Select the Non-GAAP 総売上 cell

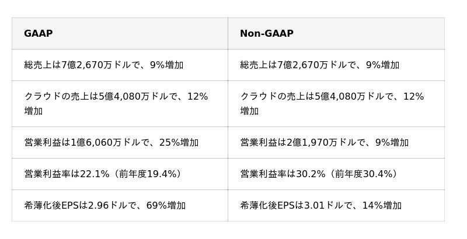coord(320,65)
